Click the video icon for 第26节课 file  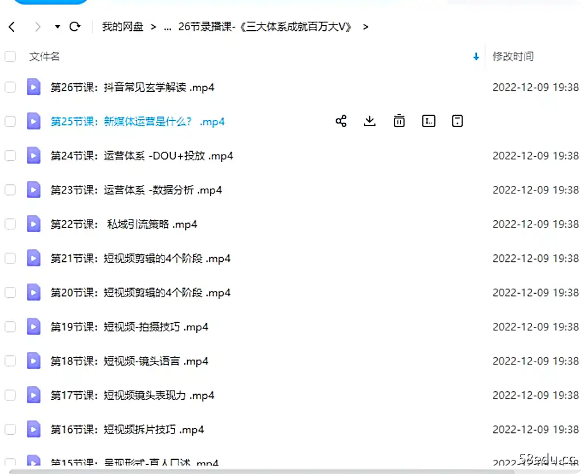[34, 87]
